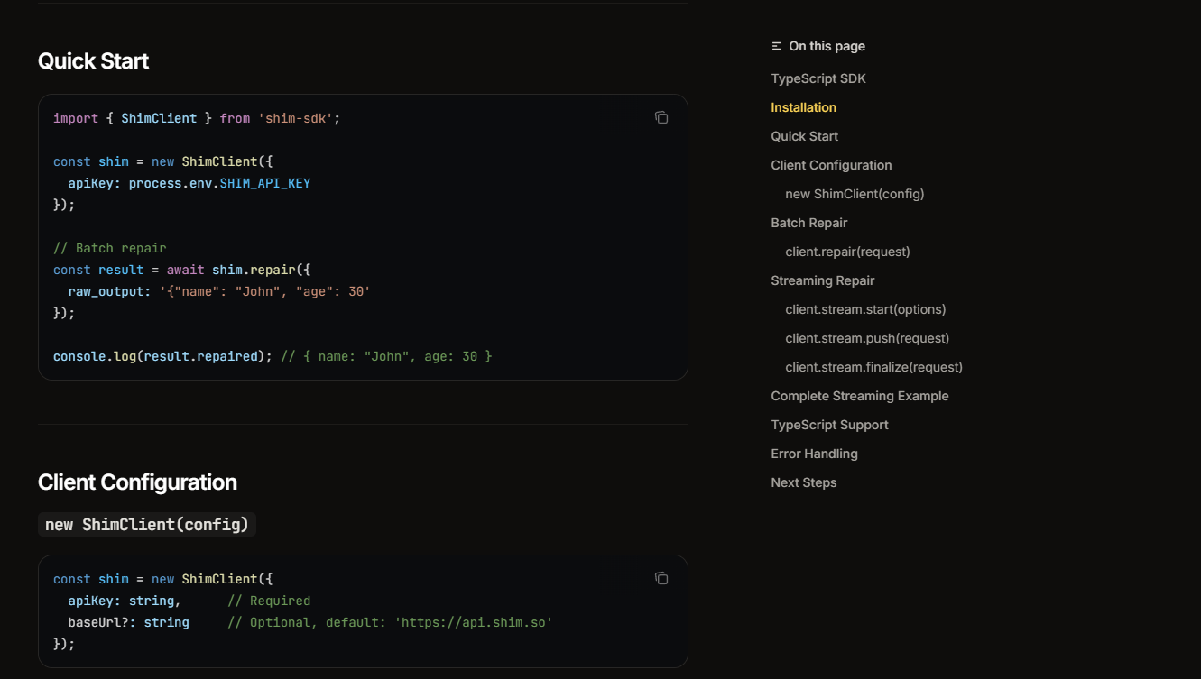Jump to Next Steps section
Viewport: 1201px width, 679px height.
pos(803,482)
